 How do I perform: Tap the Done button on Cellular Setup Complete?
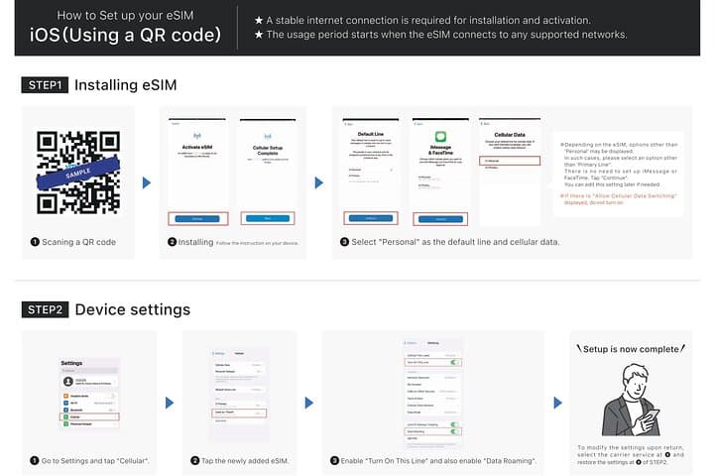(268, 218)
